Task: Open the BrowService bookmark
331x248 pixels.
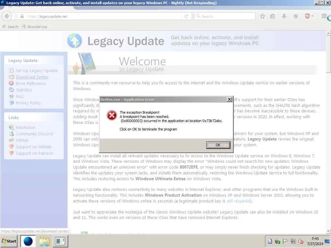Action: (x=35, y=27)
